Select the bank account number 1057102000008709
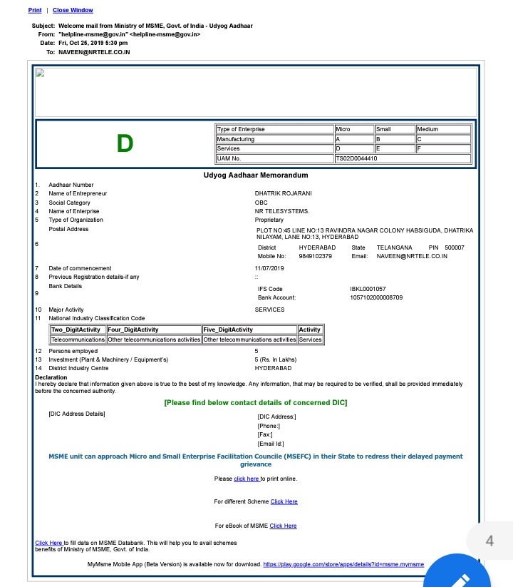513x587 pixels. click(x=376, y=297)
